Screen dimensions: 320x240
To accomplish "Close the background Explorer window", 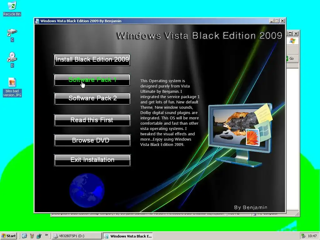I will pos(296,33).
